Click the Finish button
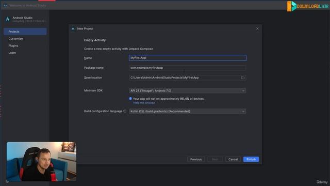The height and width of the screenshot is (186, 330). pyautogui.click(x=251, y=159)
